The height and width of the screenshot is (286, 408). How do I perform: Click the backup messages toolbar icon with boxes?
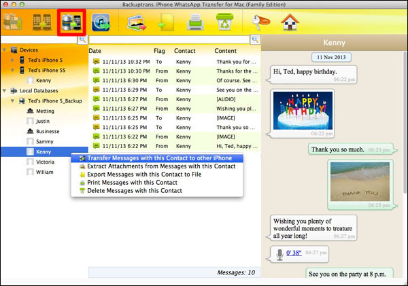coord(12,22)
